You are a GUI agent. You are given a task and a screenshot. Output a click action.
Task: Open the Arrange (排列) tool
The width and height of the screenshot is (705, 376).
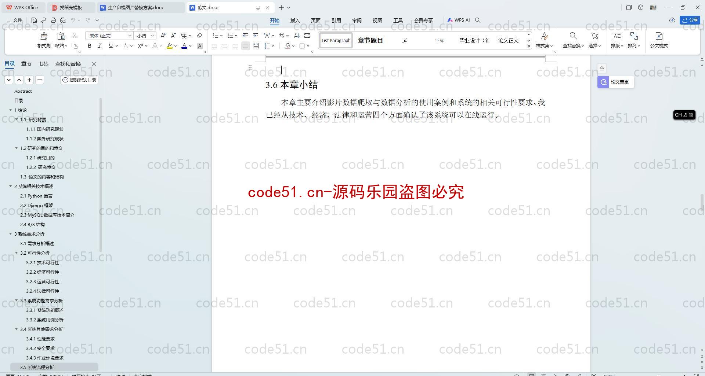(x=634, y=40)
